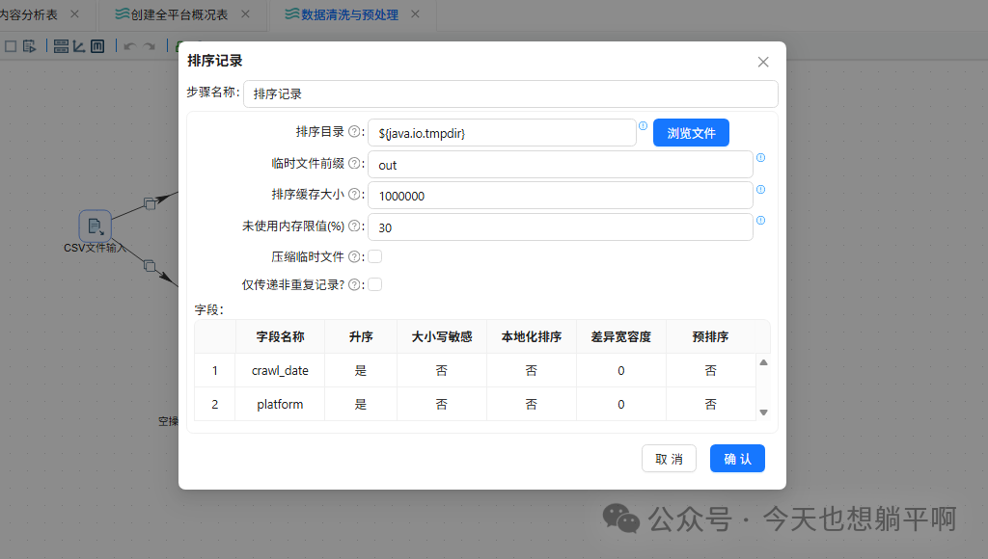Click the undo arrow in toolbar

coord(130,46)
